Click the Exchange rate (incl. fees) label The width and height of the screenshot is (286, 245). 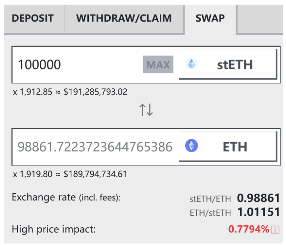(66, 197)
